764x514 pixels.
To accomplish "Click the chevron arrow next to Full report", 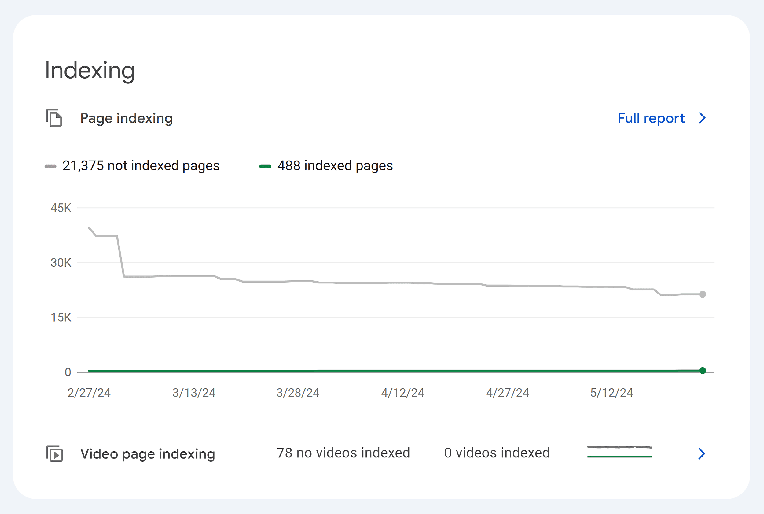I will [x=702, y=118].
